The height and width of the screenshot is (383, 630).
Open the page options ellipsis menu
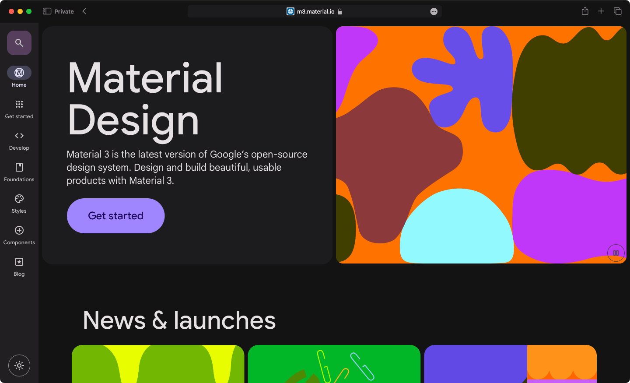(x=434, y=11)
